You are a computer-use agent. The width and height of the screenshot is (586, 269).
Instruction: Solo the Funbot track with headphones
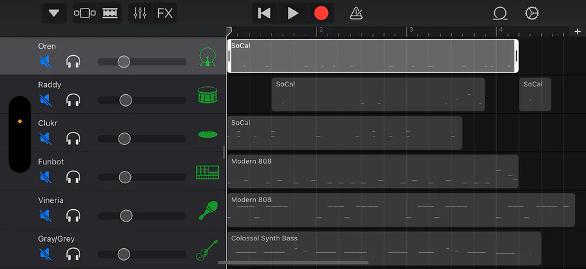[73, 177]
